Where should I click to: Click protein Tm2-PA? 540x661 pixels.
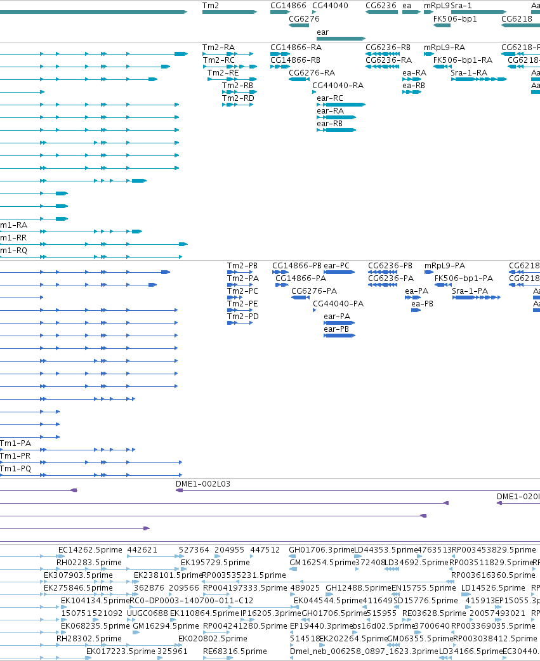(240, 285)
